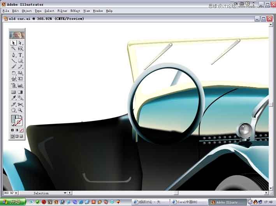Select the Eyedropper tool
Image resolution: width=276 pixels, height=206 pixels.
tap(13, 97)
